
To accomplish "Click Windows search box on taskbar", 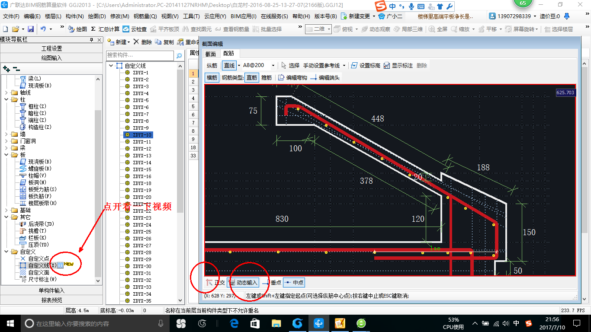I will (x=94, y=323).
